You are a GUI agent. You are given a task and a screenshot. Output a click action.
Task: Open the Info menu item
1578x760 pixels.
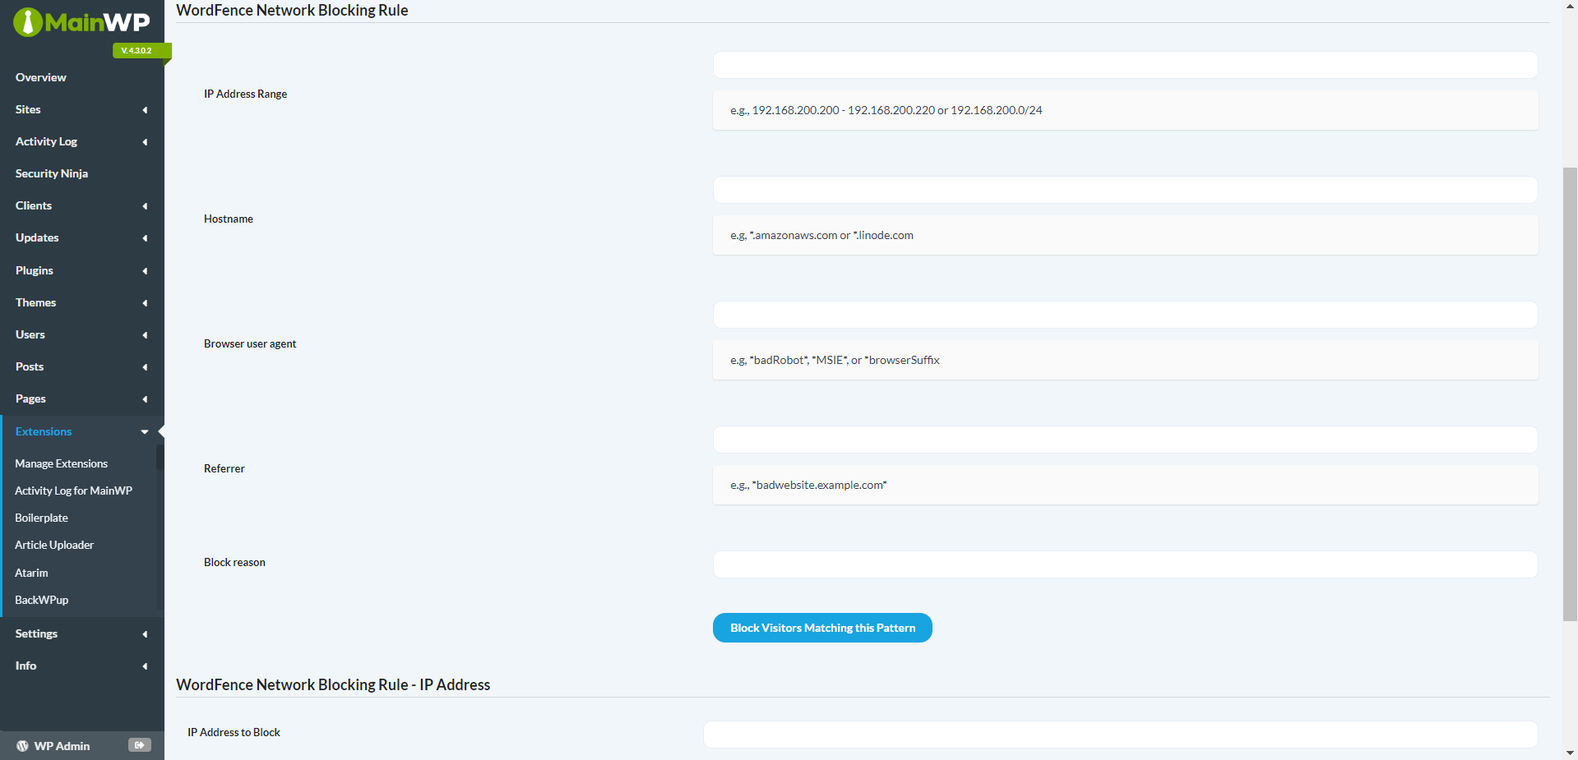(x=25, y=666)
